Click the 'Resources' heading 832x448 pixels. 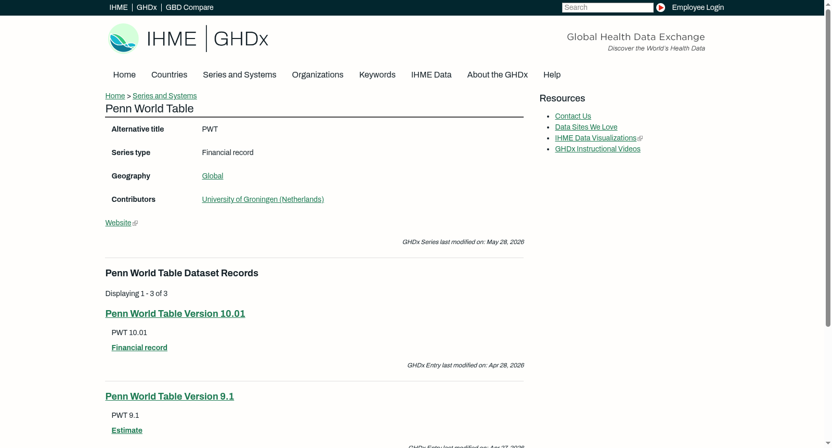coord(562,98)
